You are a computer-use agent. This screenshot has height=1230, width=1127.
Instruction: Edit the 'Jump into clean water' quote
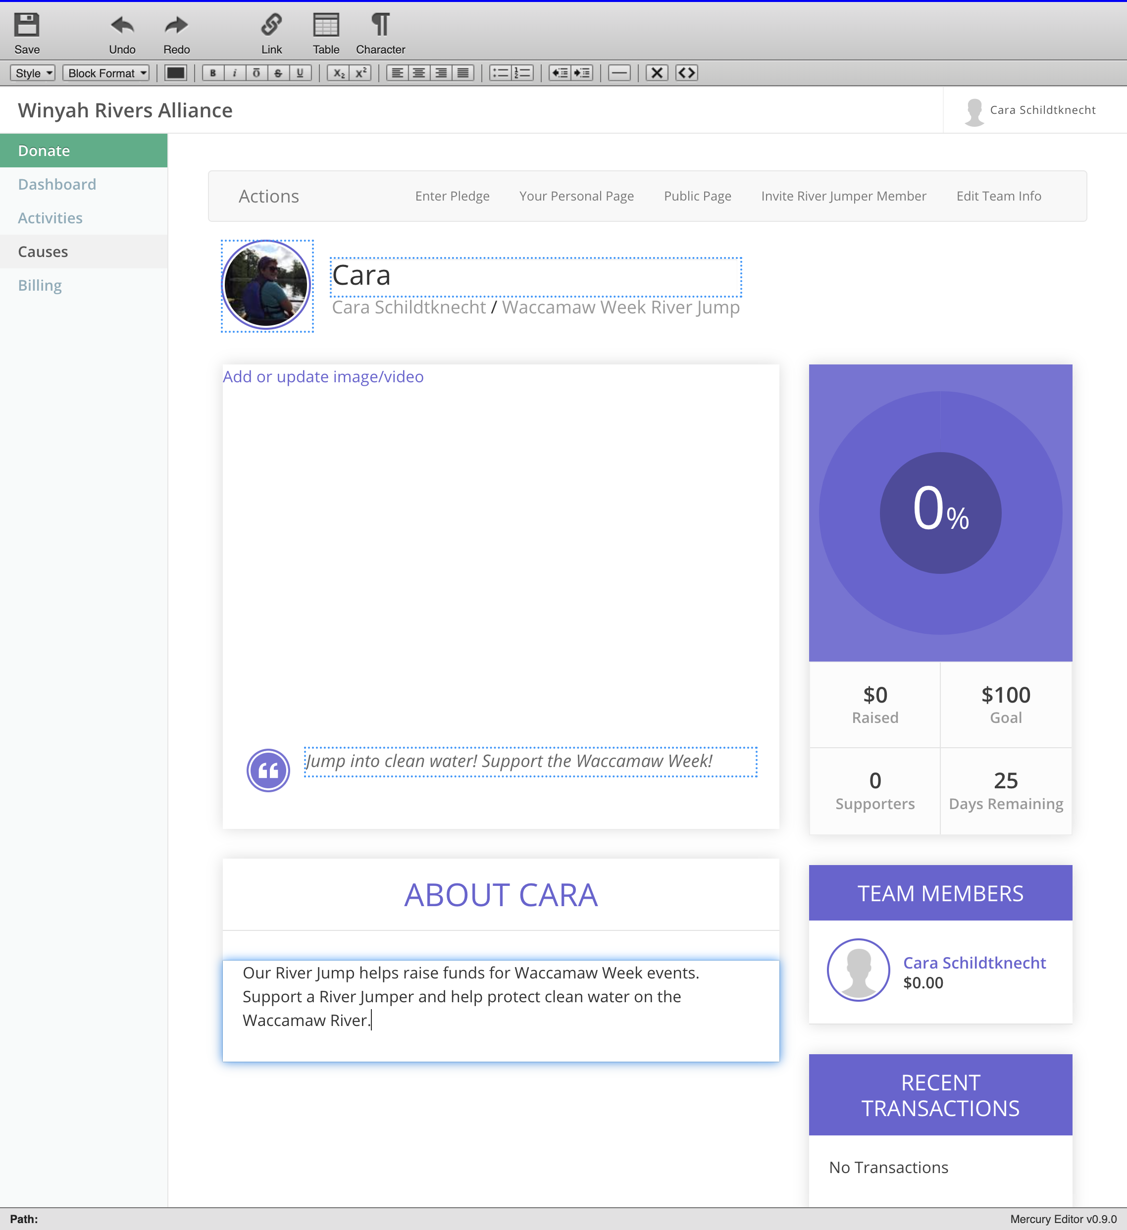[x=531, y=762]
